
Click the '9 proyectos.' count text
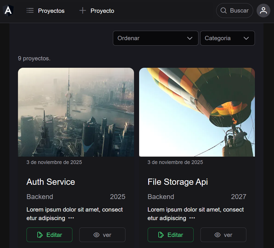click(x=34, y=58)
